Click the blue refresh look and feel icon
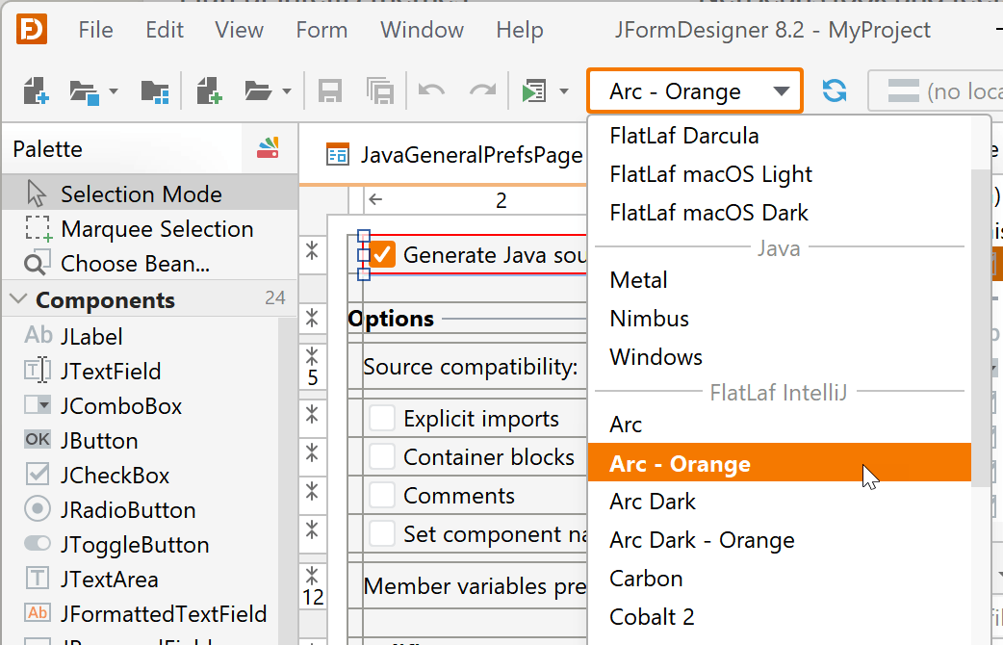1003x645 pixels. coord(835,90)
